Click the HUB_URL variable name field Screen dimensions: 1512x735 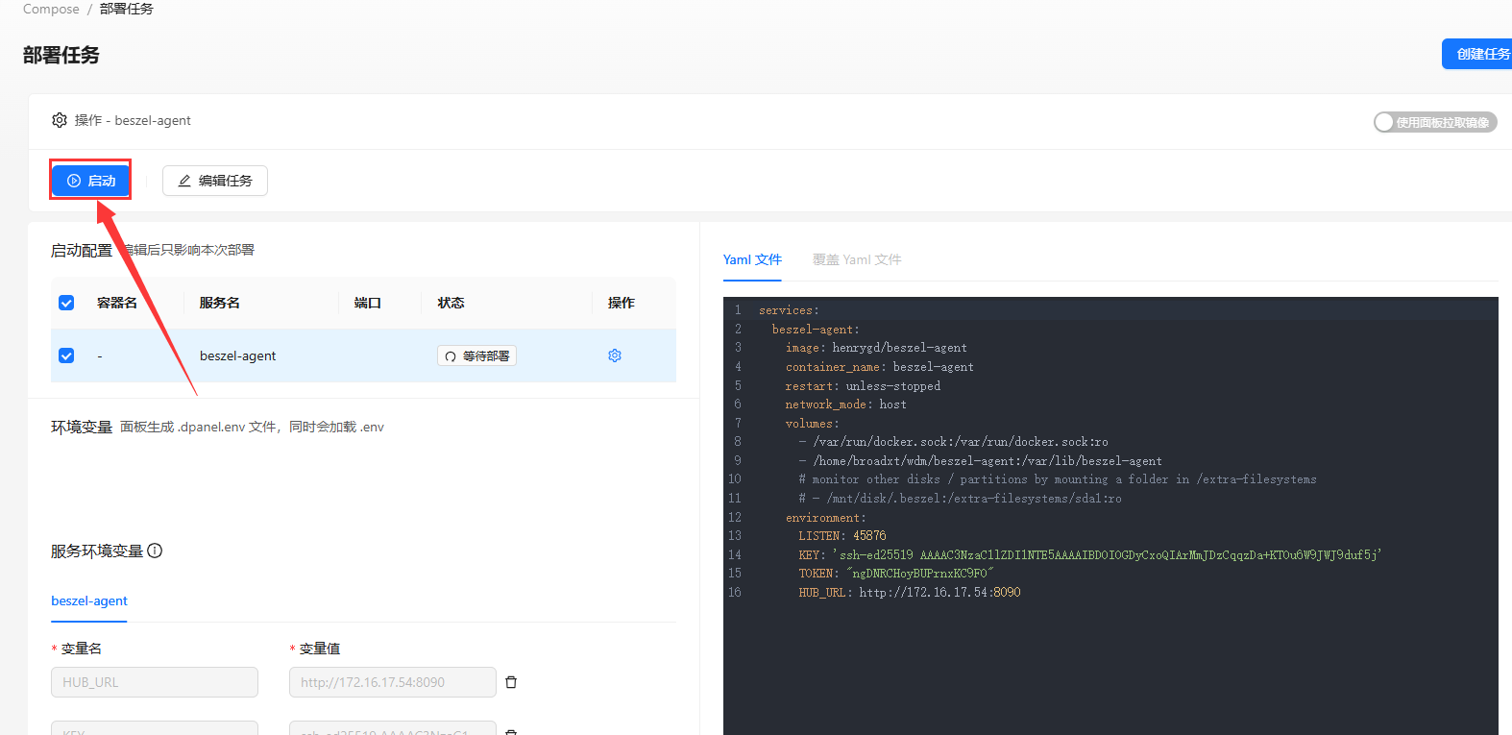click(155, 682)
